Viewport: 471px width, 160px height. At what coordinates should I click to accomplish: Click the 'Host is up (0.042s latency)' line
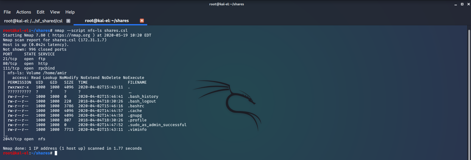pyautogui.click(x=36, y=45)
